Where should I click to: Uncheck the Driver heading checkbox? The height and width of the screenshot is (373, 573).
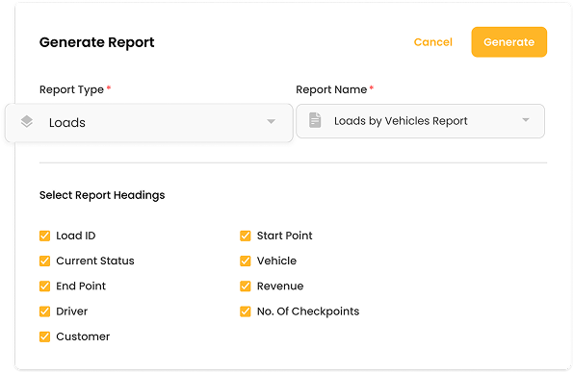[44, 311]
